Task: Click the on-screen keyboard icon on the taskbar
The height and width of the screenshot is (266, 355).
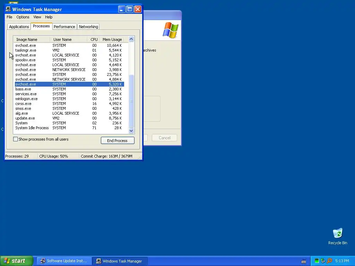Action: coord(304,261)
